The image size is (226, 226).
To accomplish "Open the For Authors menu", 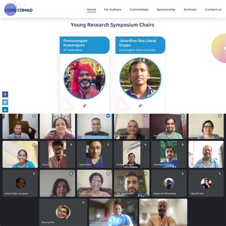I will click(113, 10).
